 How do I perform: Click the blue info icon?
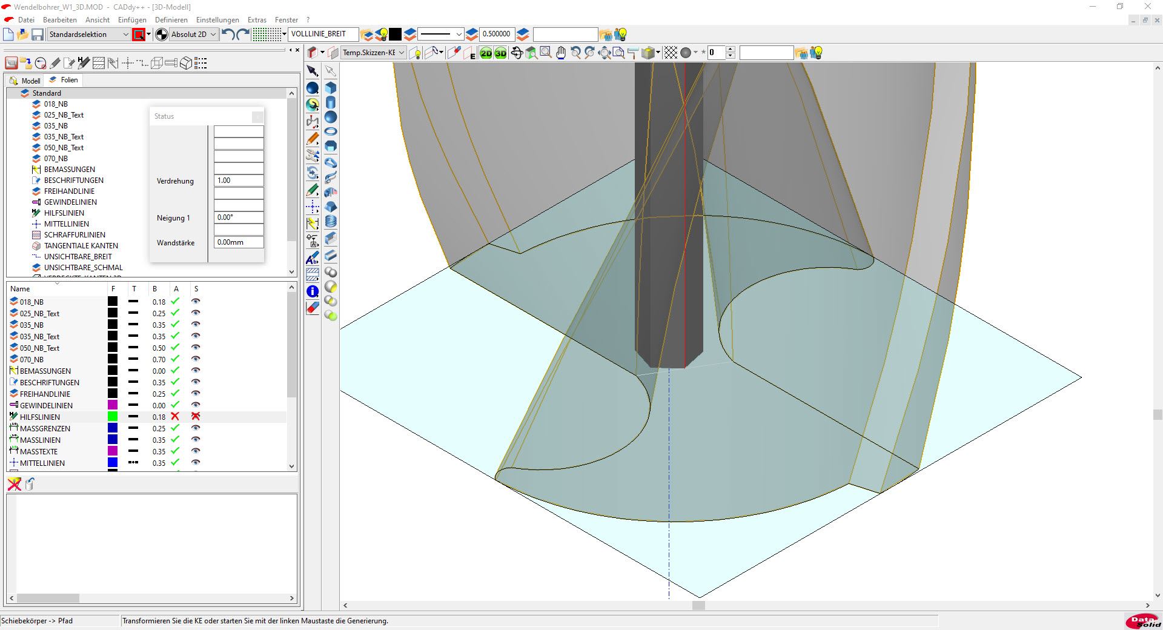pos(313,291)
